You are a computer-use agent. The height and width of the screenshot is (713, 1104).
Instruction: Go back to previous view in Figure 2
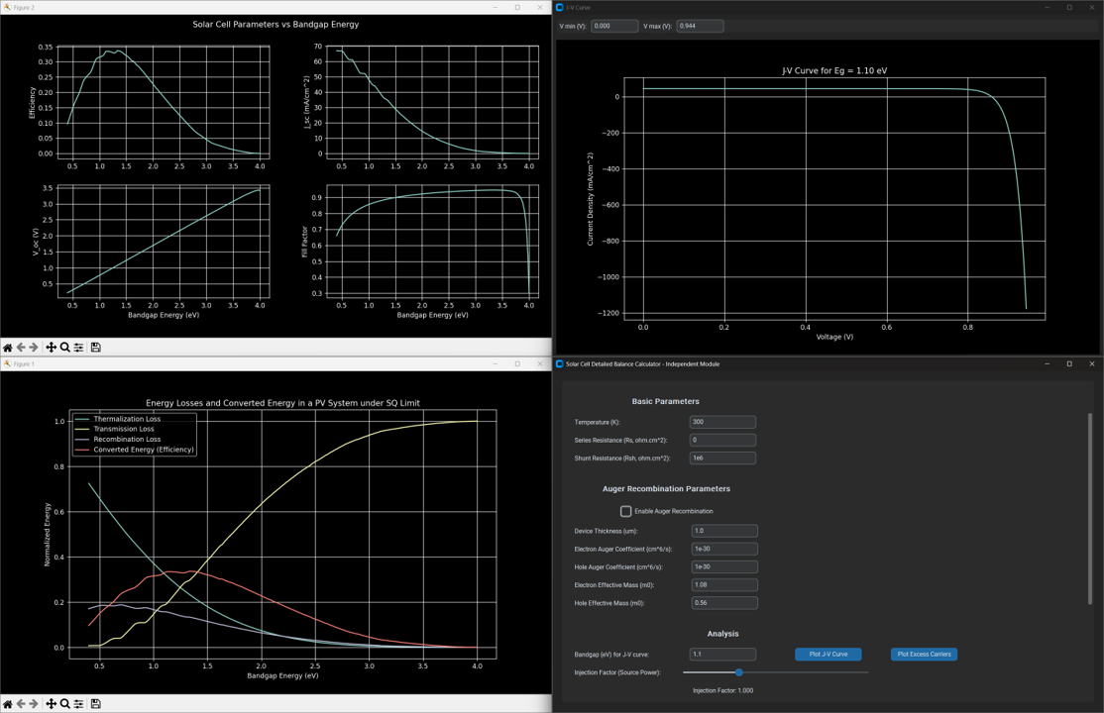pos(21,347)
